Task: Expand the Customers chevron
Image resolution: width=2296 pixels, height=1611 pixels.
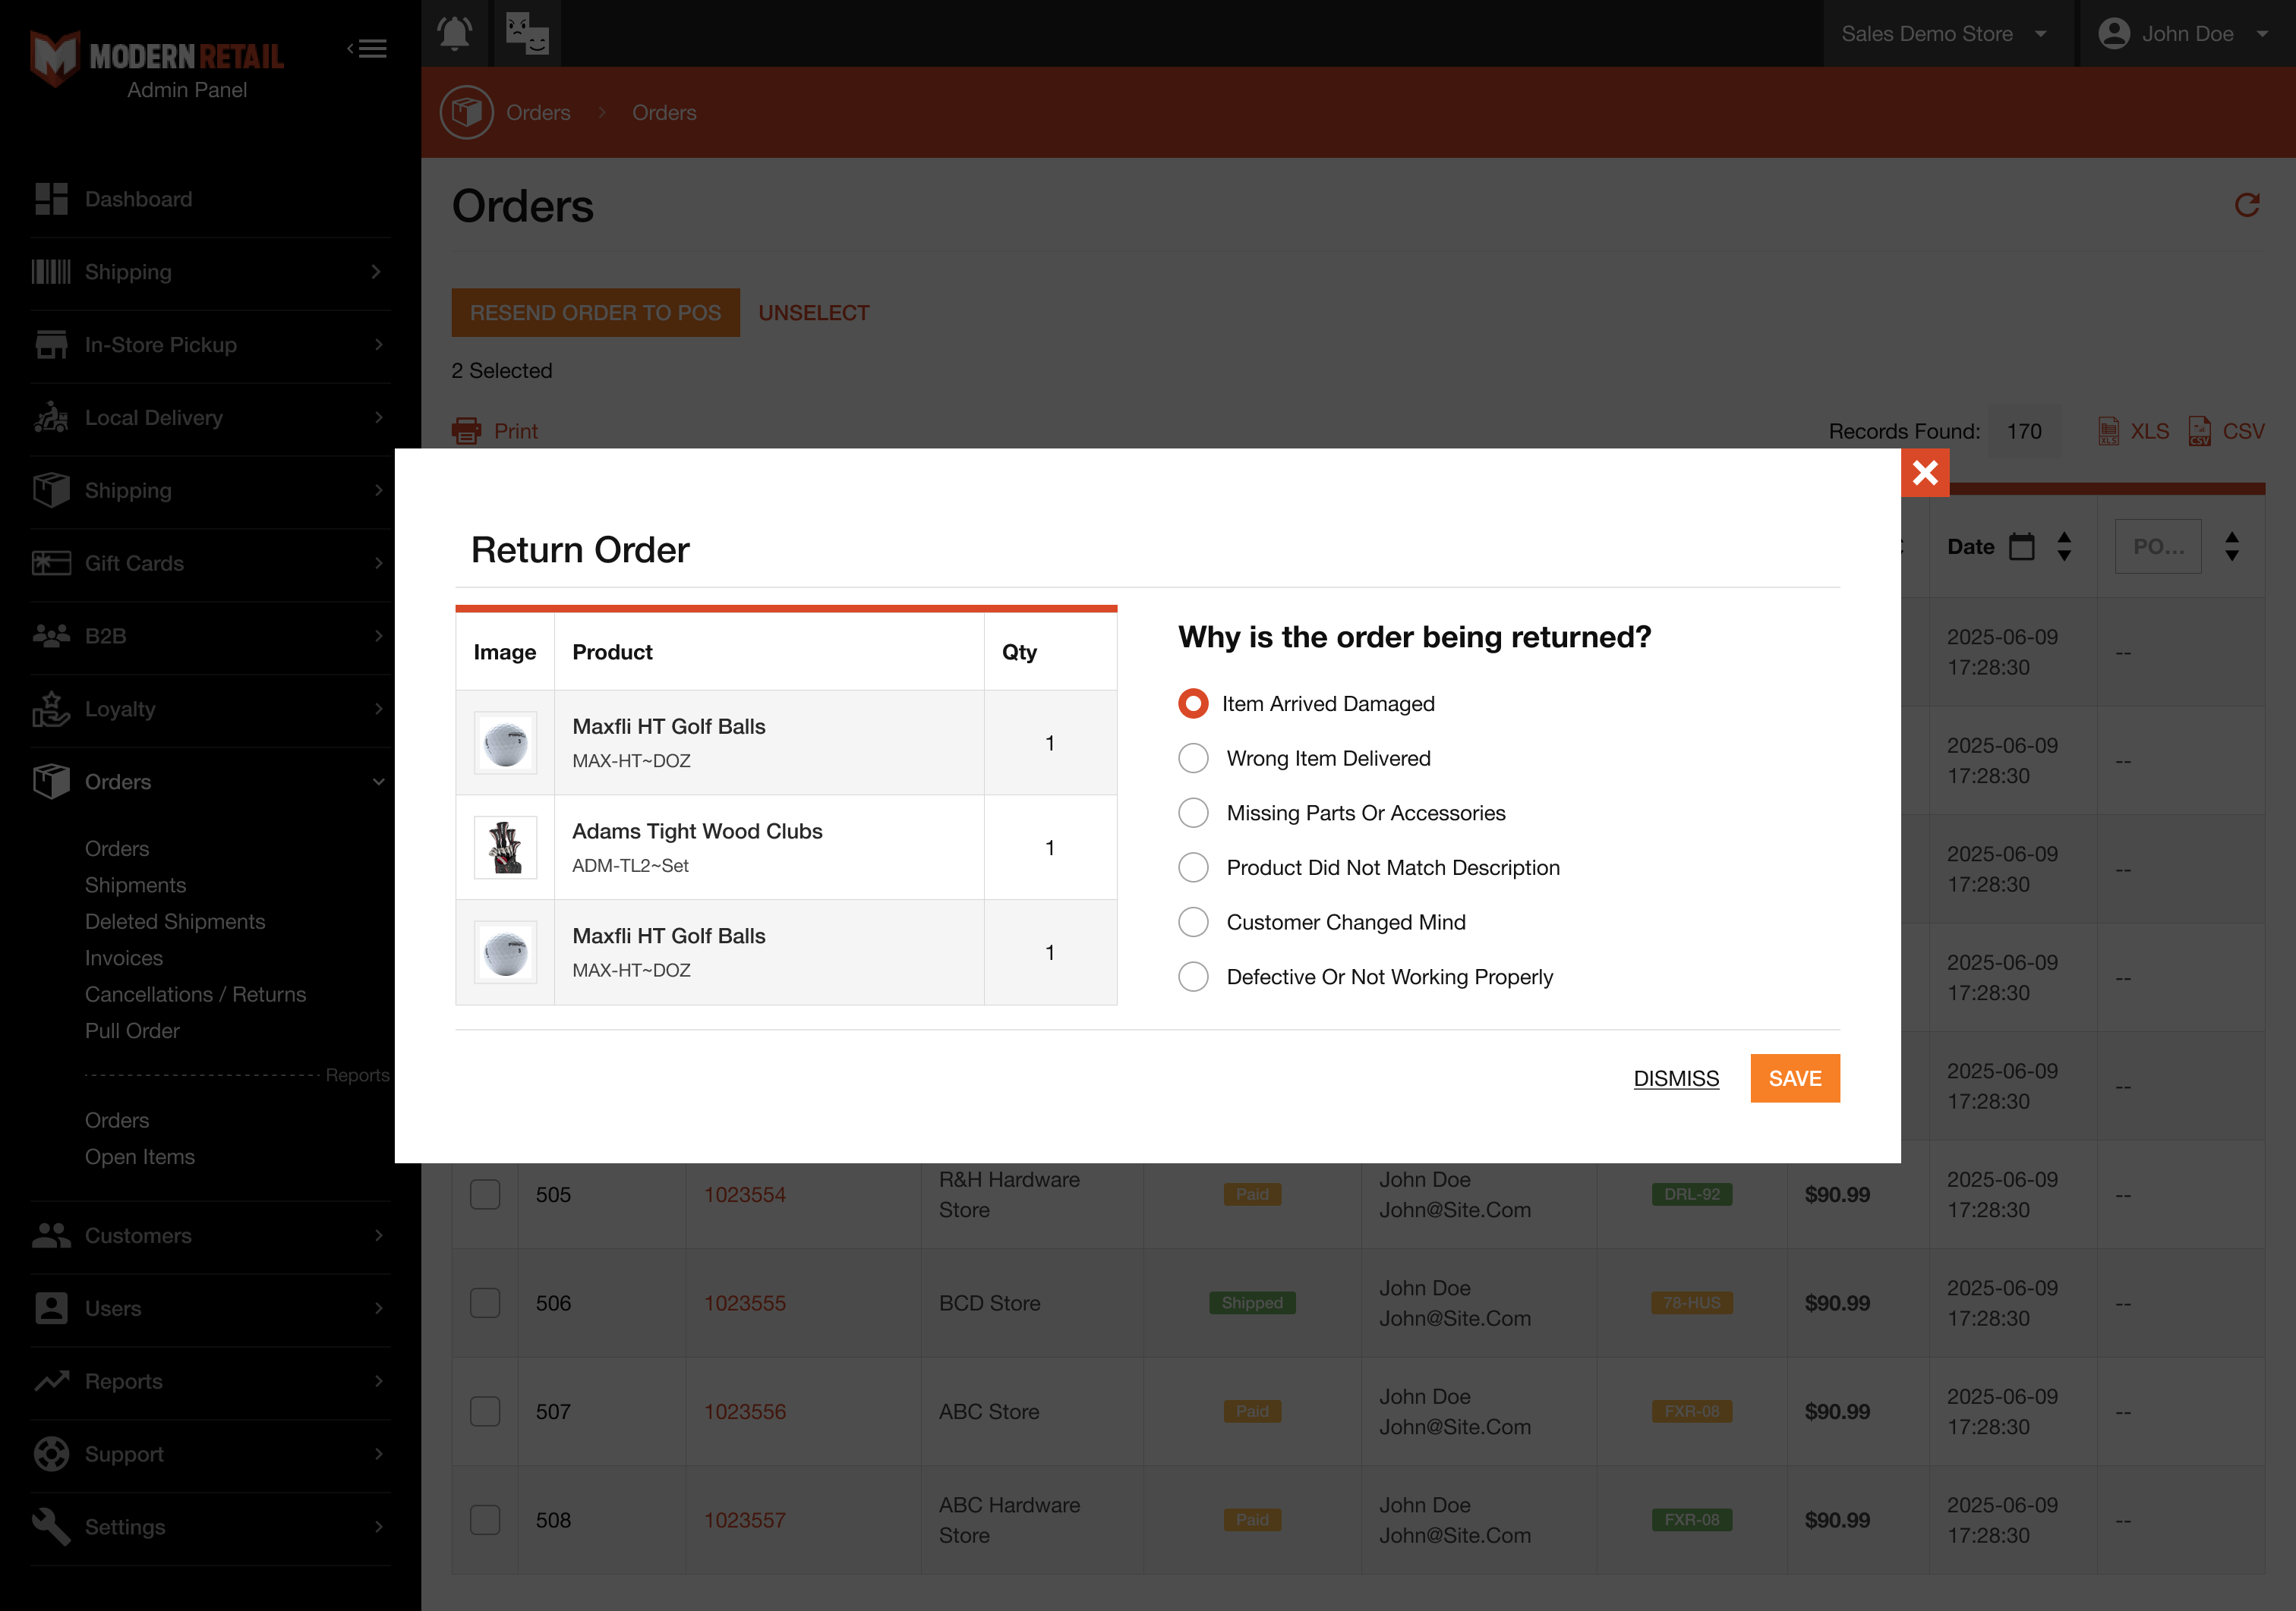Action: pyautogui.click(x=378, y=1235)
